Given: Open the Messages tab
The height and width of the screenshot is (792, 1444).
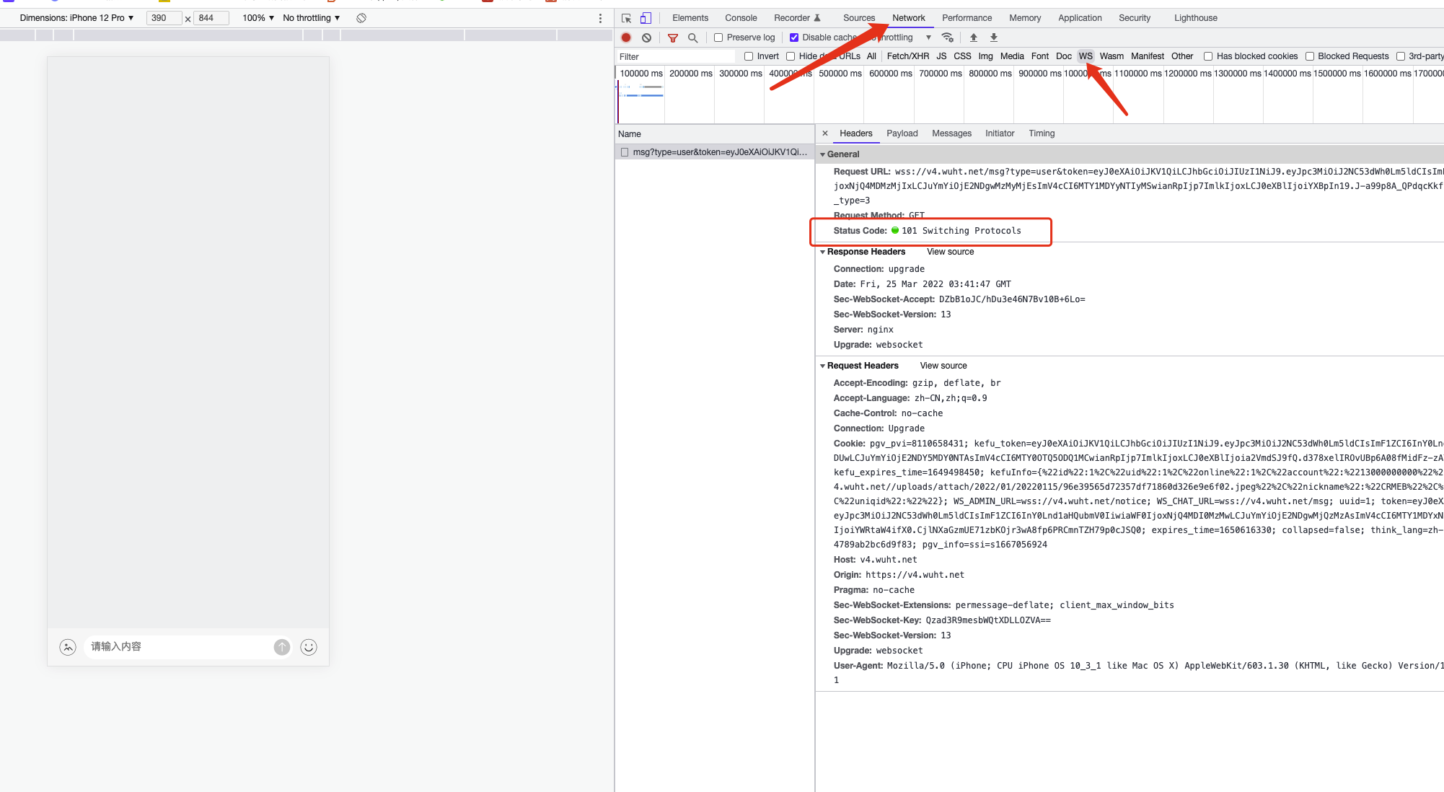Looking at the screenshot, I should click(x=951, y=133).
